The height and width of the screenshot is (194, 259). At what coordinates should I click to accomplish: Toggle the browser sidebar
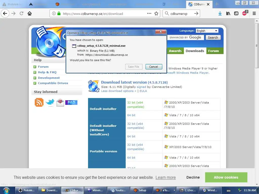click(x=236, y=14)
